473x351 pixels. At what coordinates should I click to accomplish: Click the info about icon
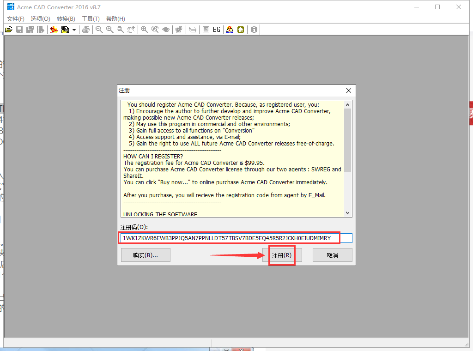(254, 30)
